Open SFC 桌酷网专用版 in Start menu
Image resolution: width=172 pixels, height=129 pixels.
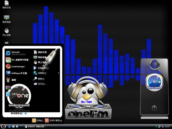tap(17, 60)
